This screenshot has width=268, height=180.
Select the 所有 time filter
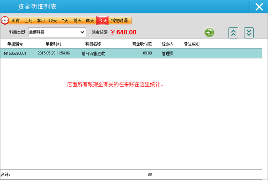coord(15,21)
